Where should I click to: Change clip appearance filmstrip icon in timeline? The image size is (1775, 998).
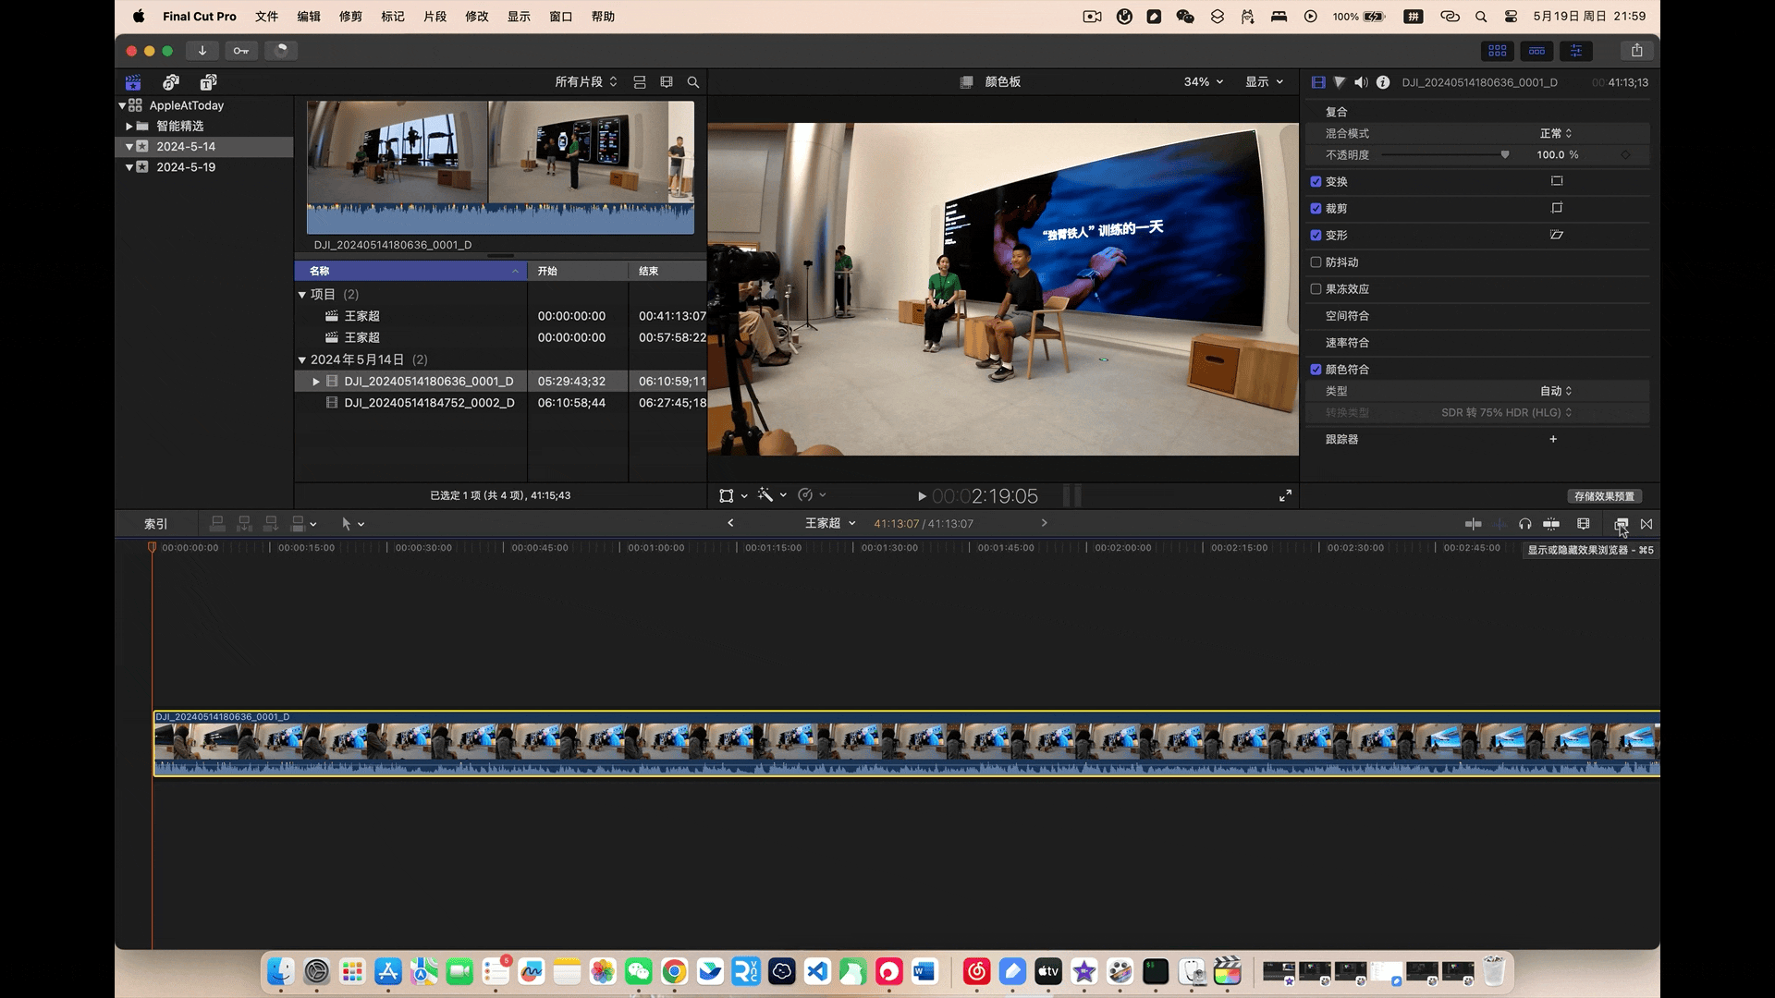pyautogui.click(x=1584, y=524)
